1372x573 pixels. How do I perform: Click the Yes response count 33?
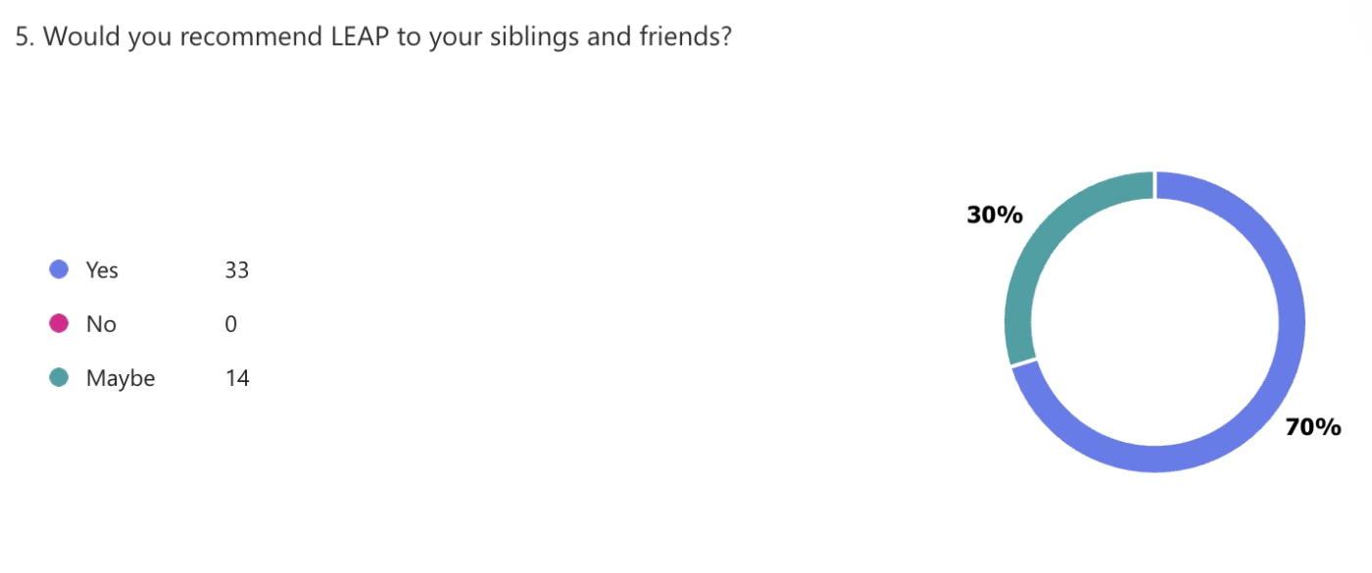tap(236, 270)
